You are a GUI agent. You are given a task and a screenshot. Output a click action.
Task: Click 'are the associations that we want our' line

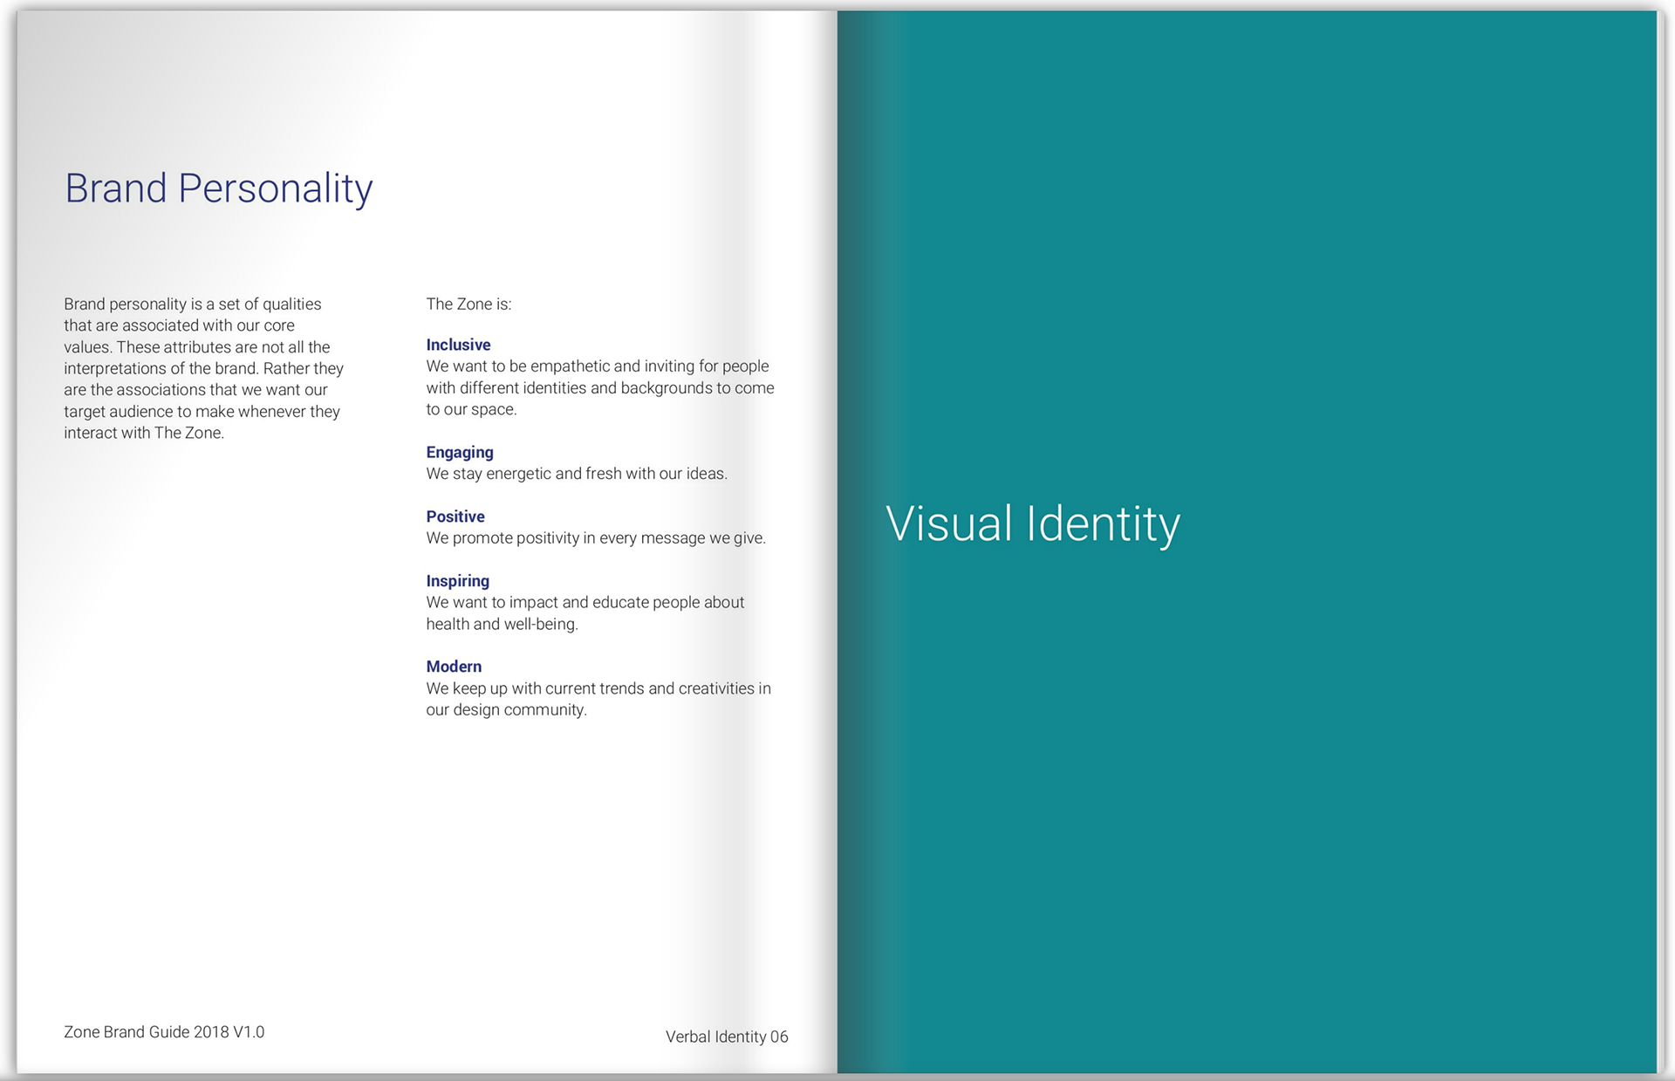(x=195, y=390)
